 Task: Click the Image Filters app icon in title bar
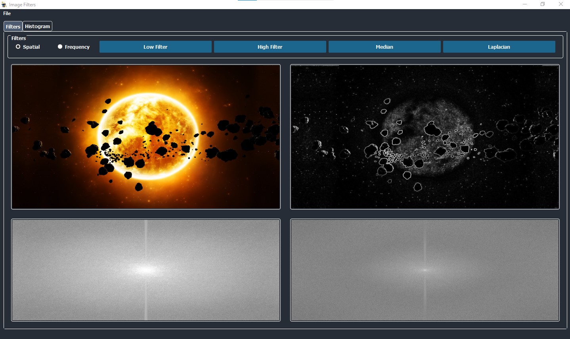4,4
